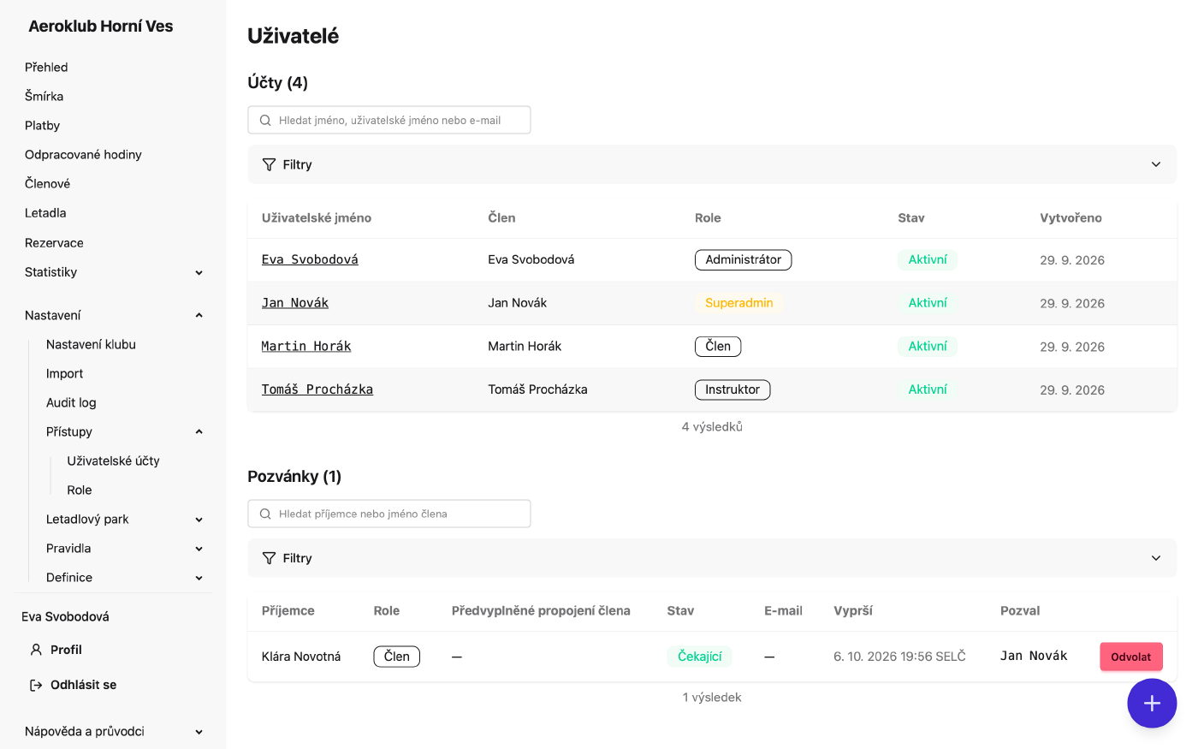Collapse the Nastavení sidebar section

click(199, 315)
